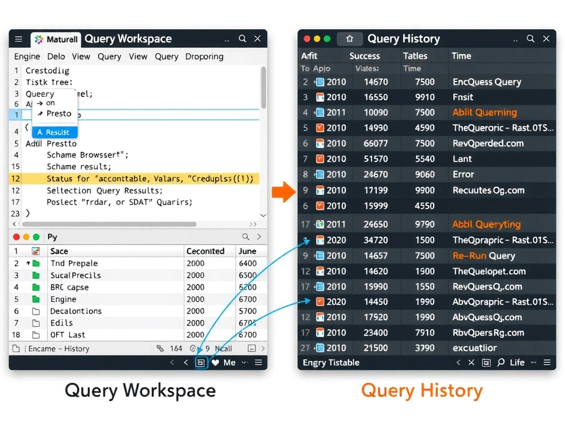
Task: Click the horizontal editor scrollbar
Action: (110, 224)
